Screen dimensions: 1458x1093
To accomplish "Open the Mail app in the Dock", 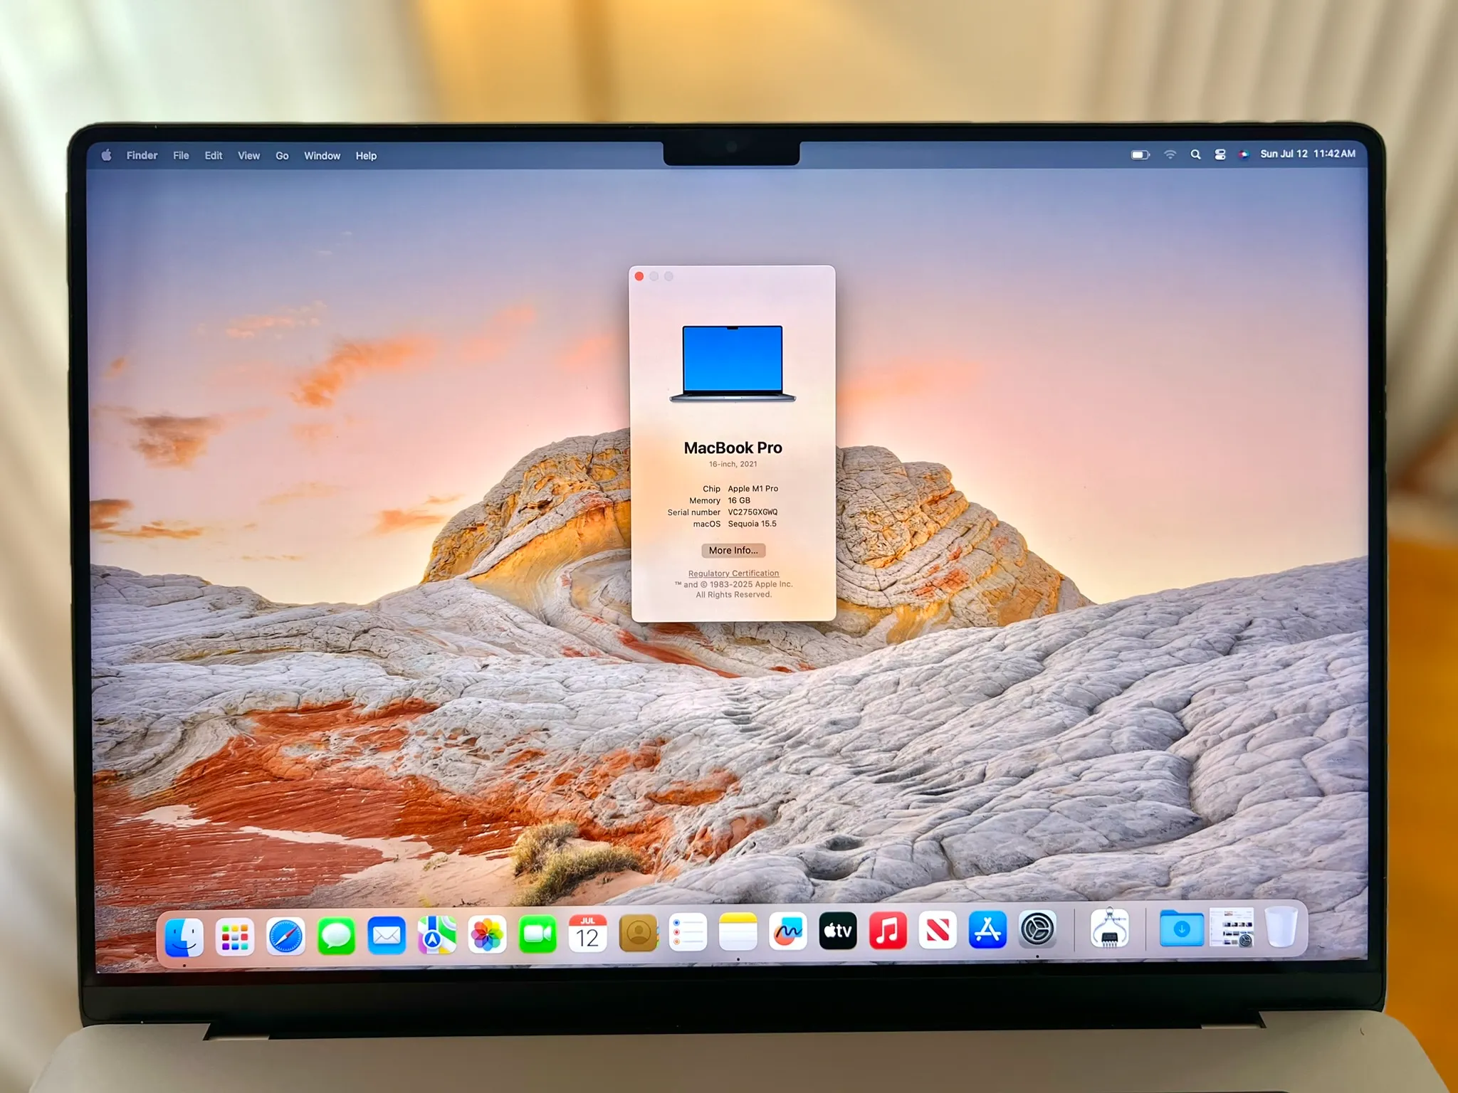I will [387, 935].
